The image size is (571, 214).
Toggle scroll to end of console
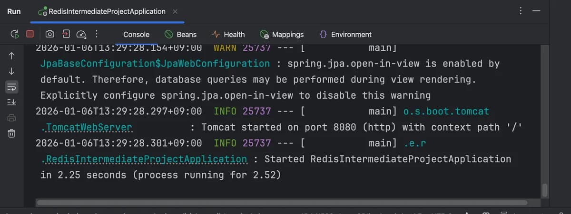click(12, 102)
